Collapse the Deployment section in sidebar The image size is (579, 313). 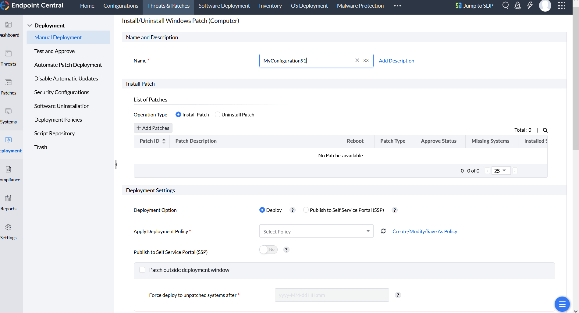point(30,26)
